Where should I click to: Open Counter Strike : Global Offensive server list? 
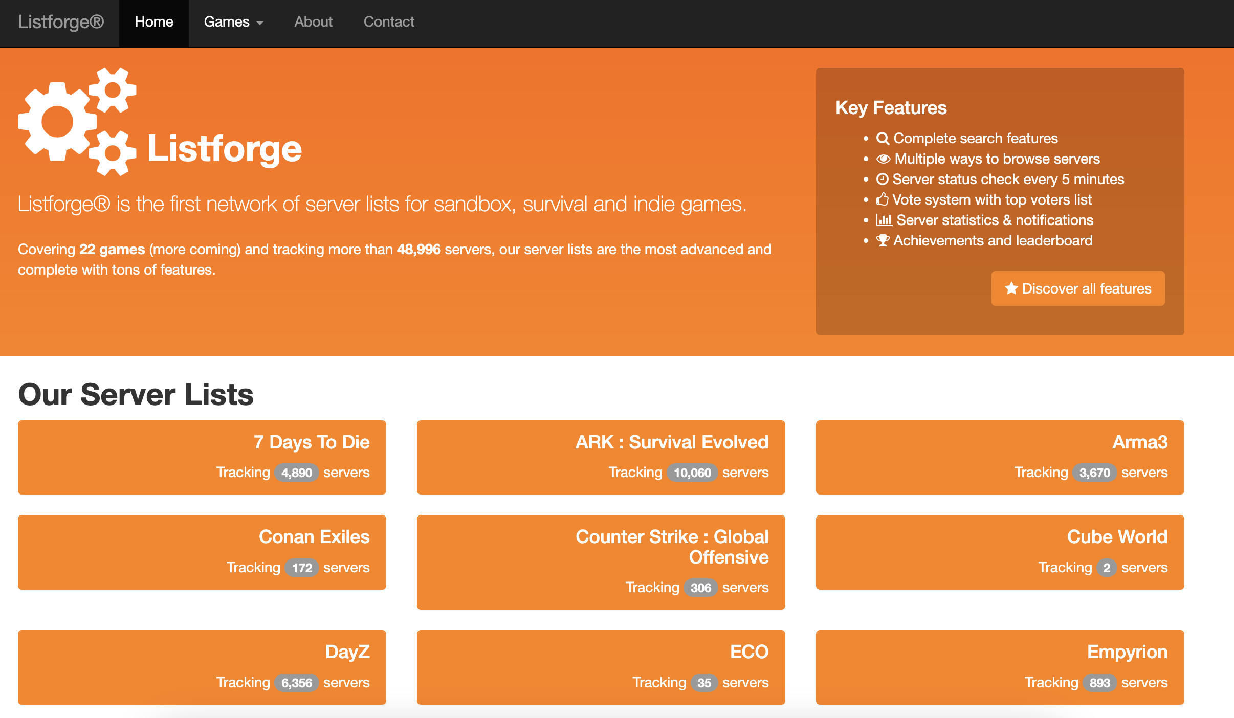click(x=601, y=562)
